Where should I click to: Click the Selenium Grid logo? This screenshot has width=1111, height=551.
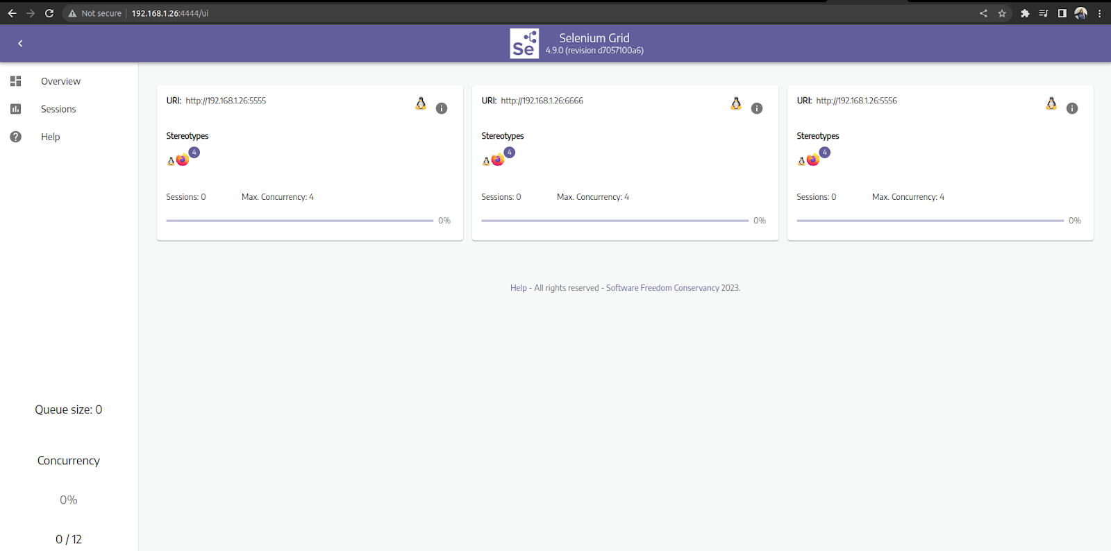click(x=524, y=44)
